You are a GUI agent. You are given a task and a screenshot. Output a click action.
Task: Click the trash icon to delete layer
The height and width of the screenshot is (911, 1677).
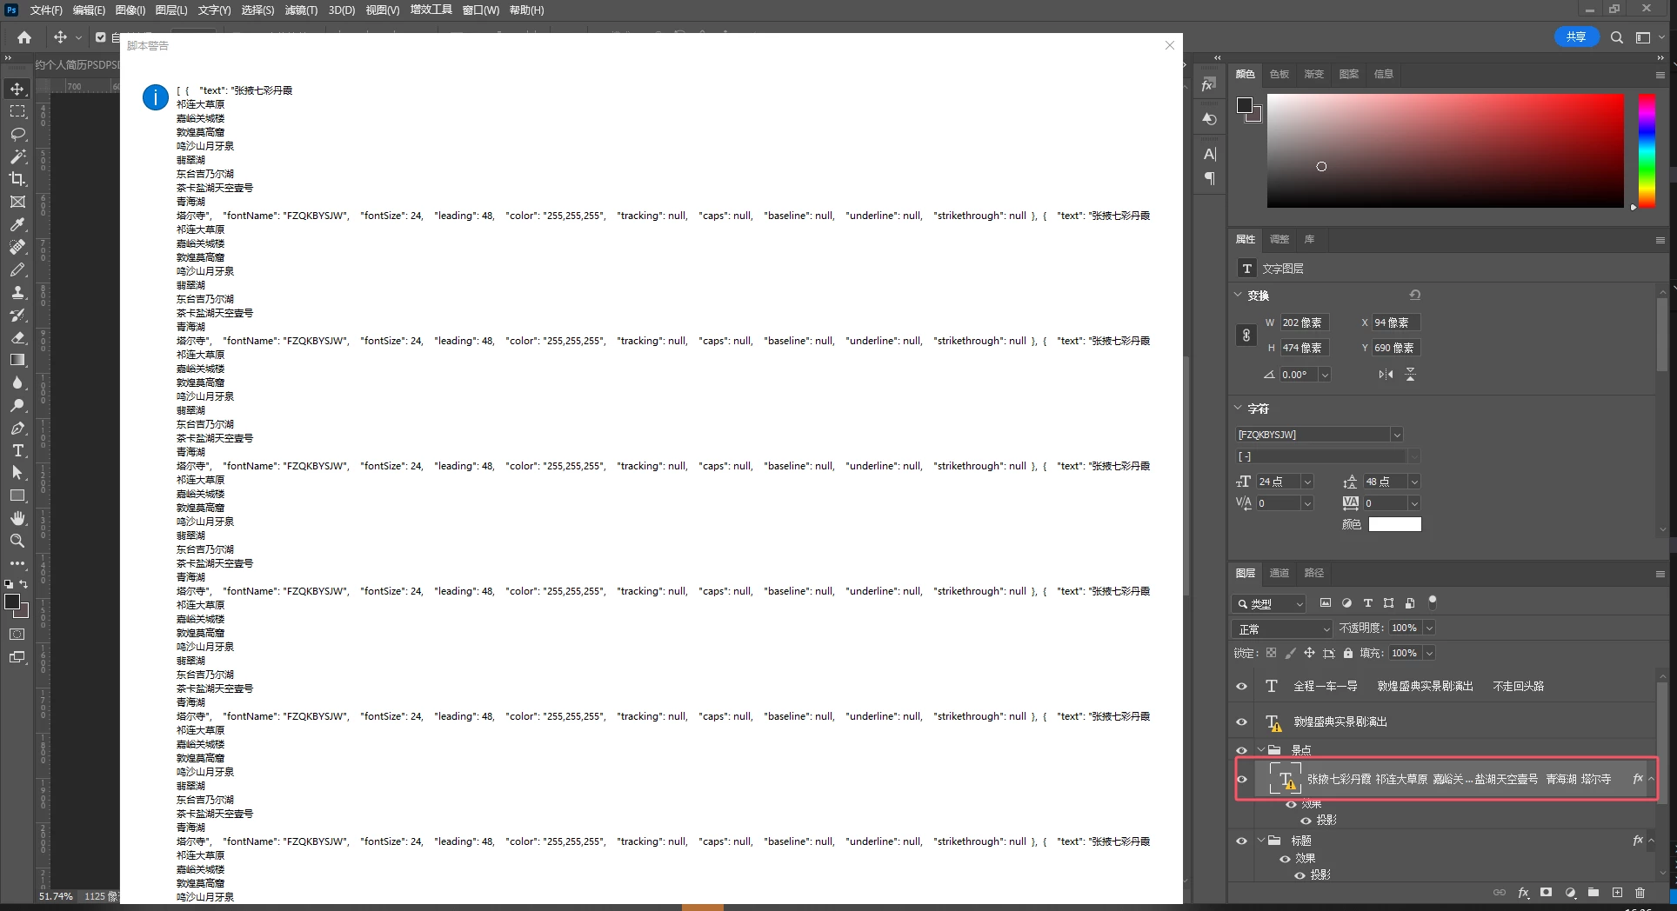point(1640,893)
